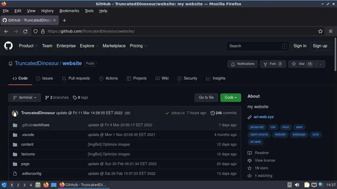The height and width of the screenshot is (189, 337).
Task: Click the Team navigation link
Action: coord(47,46)
